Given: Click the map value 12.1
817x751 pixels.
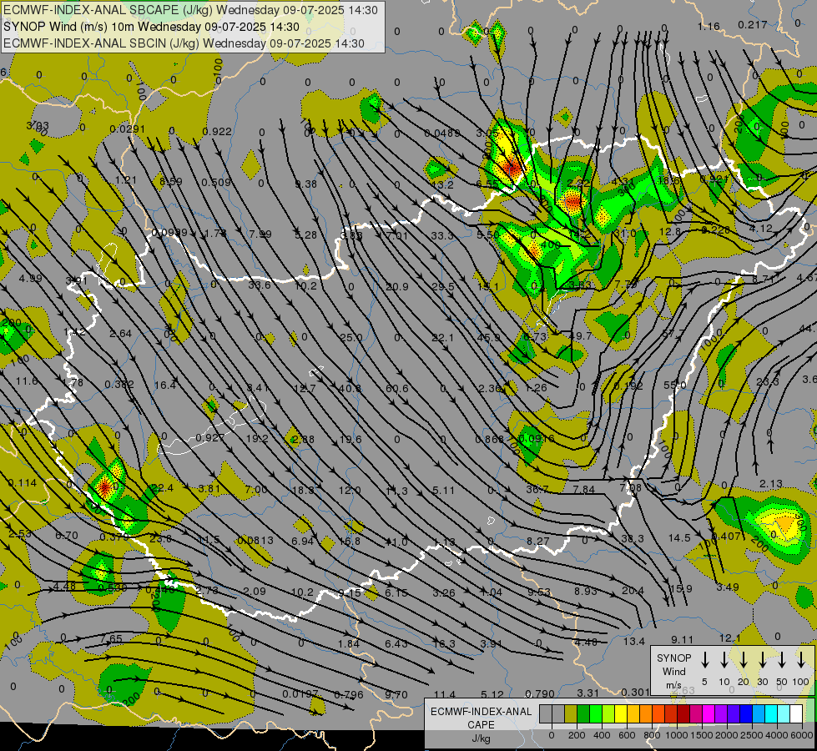Looking at the screenshot, I should [x=730, y=638].
